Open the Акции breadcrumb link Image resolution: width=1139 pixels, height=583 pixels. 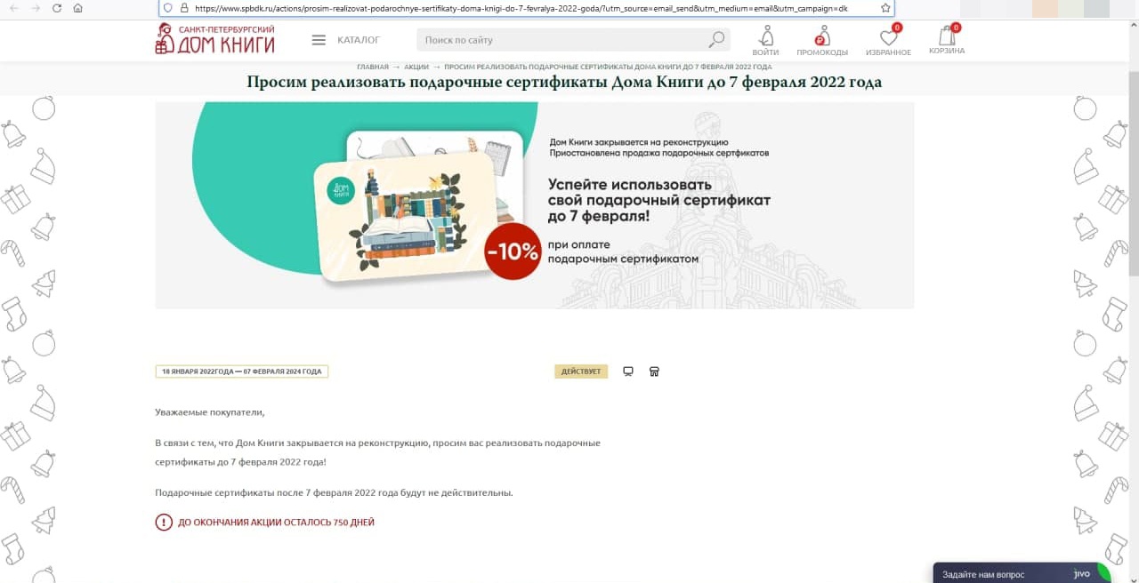416,67
